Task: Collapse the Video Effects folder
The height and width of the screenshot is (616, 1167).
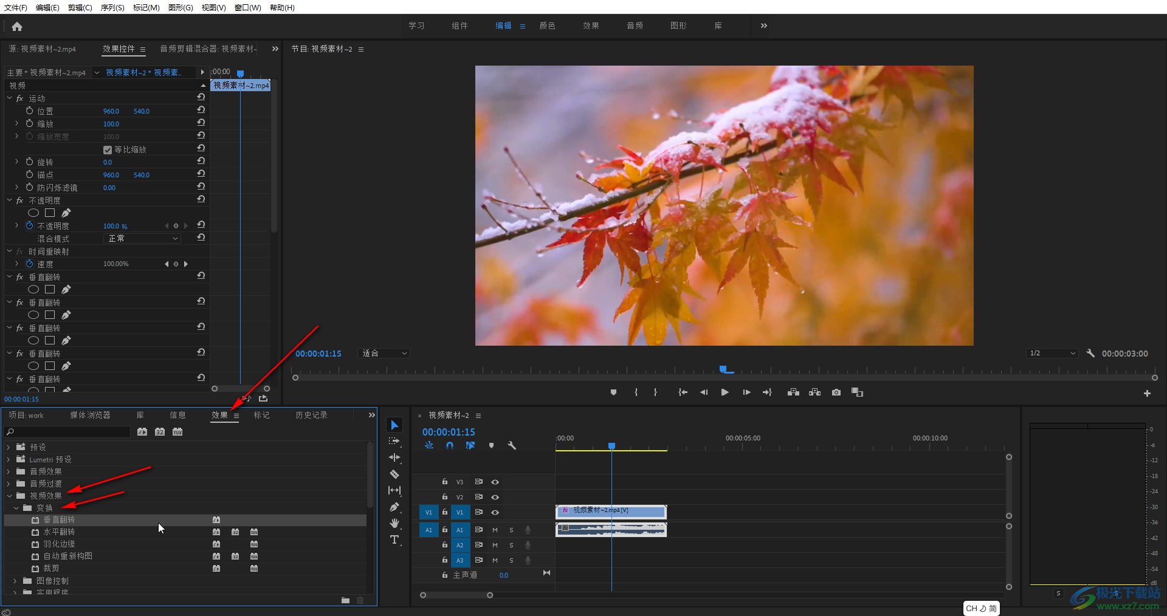Action: tap(9, 496)
